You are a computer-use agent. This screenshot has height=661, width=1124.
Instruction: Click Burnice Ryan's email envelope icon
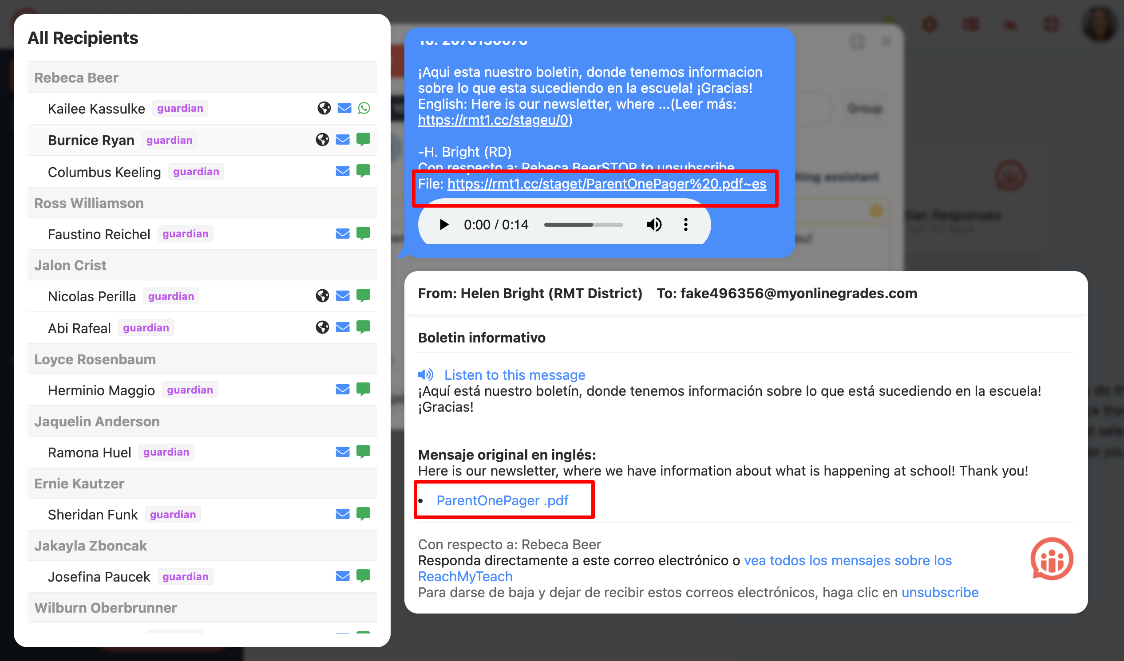coord(343,140)
